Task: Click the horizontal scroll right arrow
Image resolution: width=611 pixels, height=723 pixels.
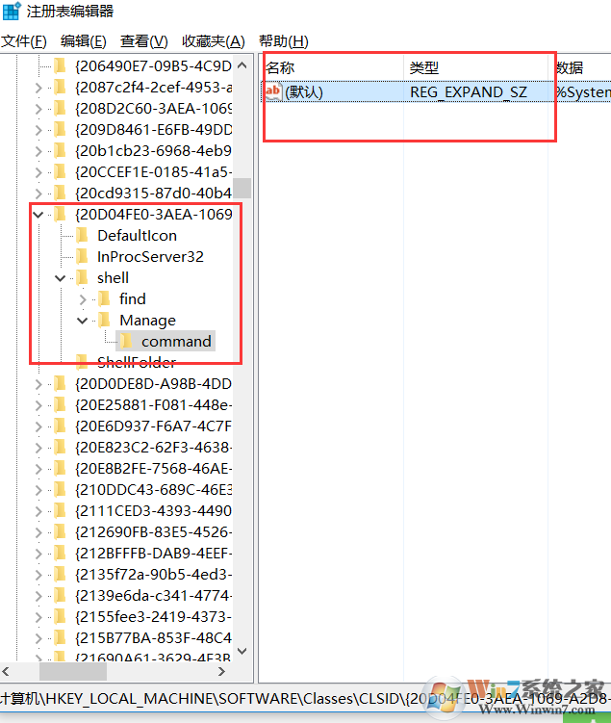Action: 221,671
